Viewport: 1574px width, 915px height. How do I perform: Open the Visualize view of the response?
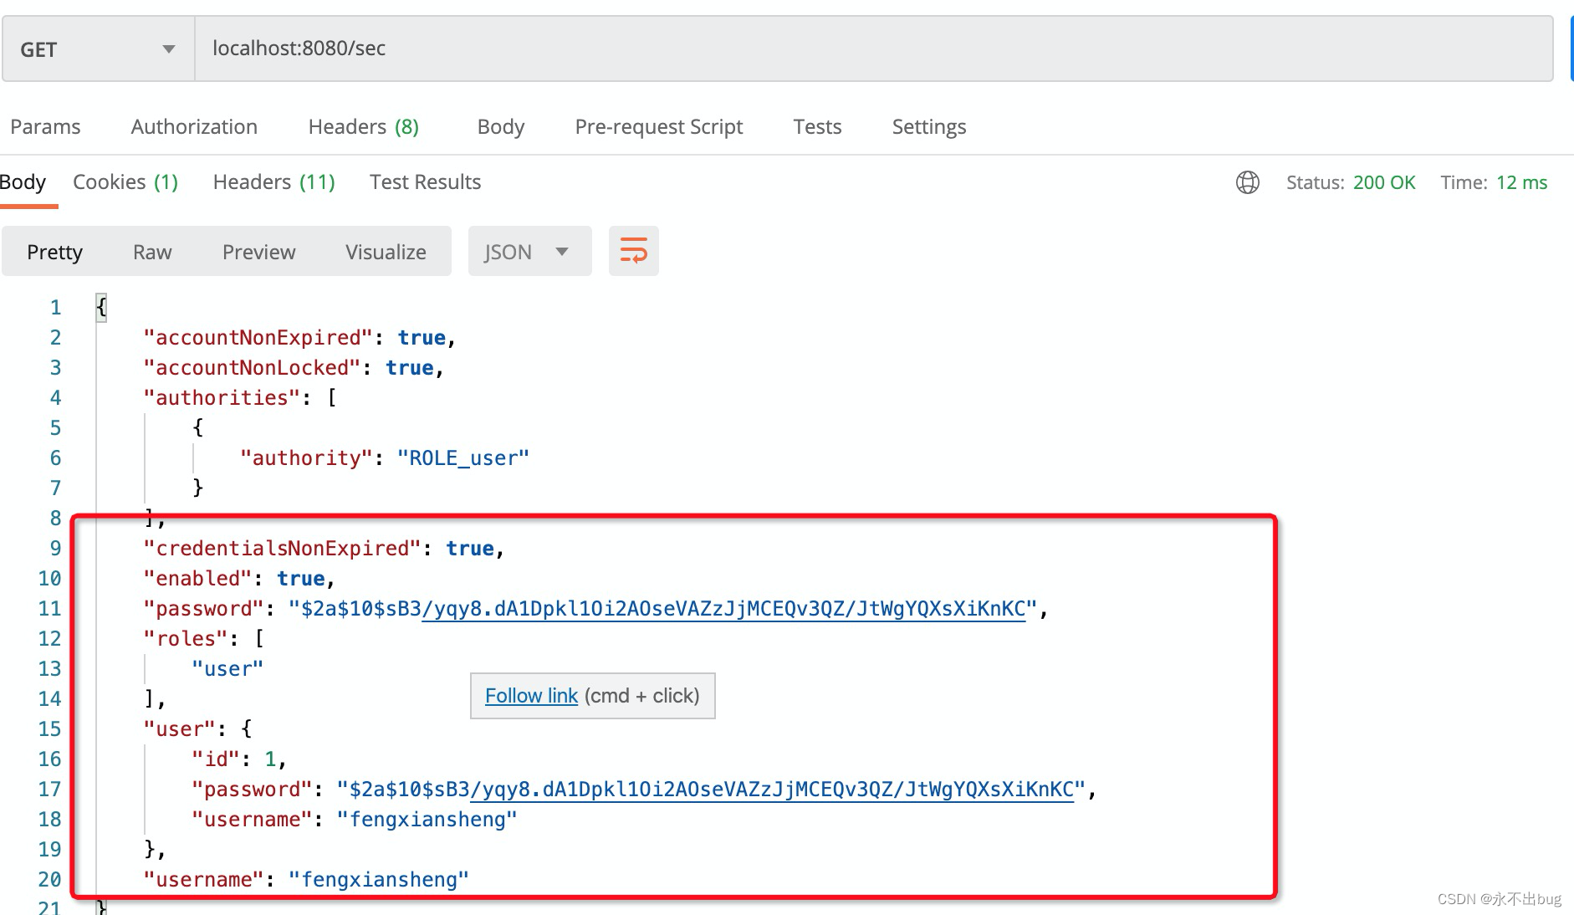pos(385,251)
